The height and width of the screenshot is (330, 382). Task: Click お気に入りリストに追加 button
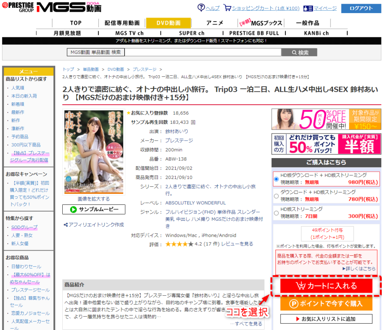tap(326, 319)
